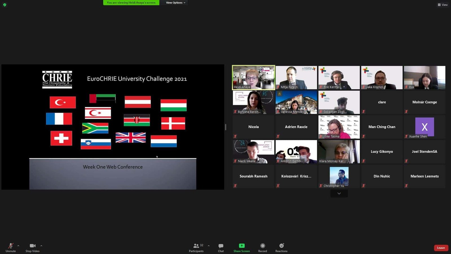Image resolution: width=451 pixels, height=254 pixels.
Task: Open the Participants panel icon
Action: coord(196,246)
